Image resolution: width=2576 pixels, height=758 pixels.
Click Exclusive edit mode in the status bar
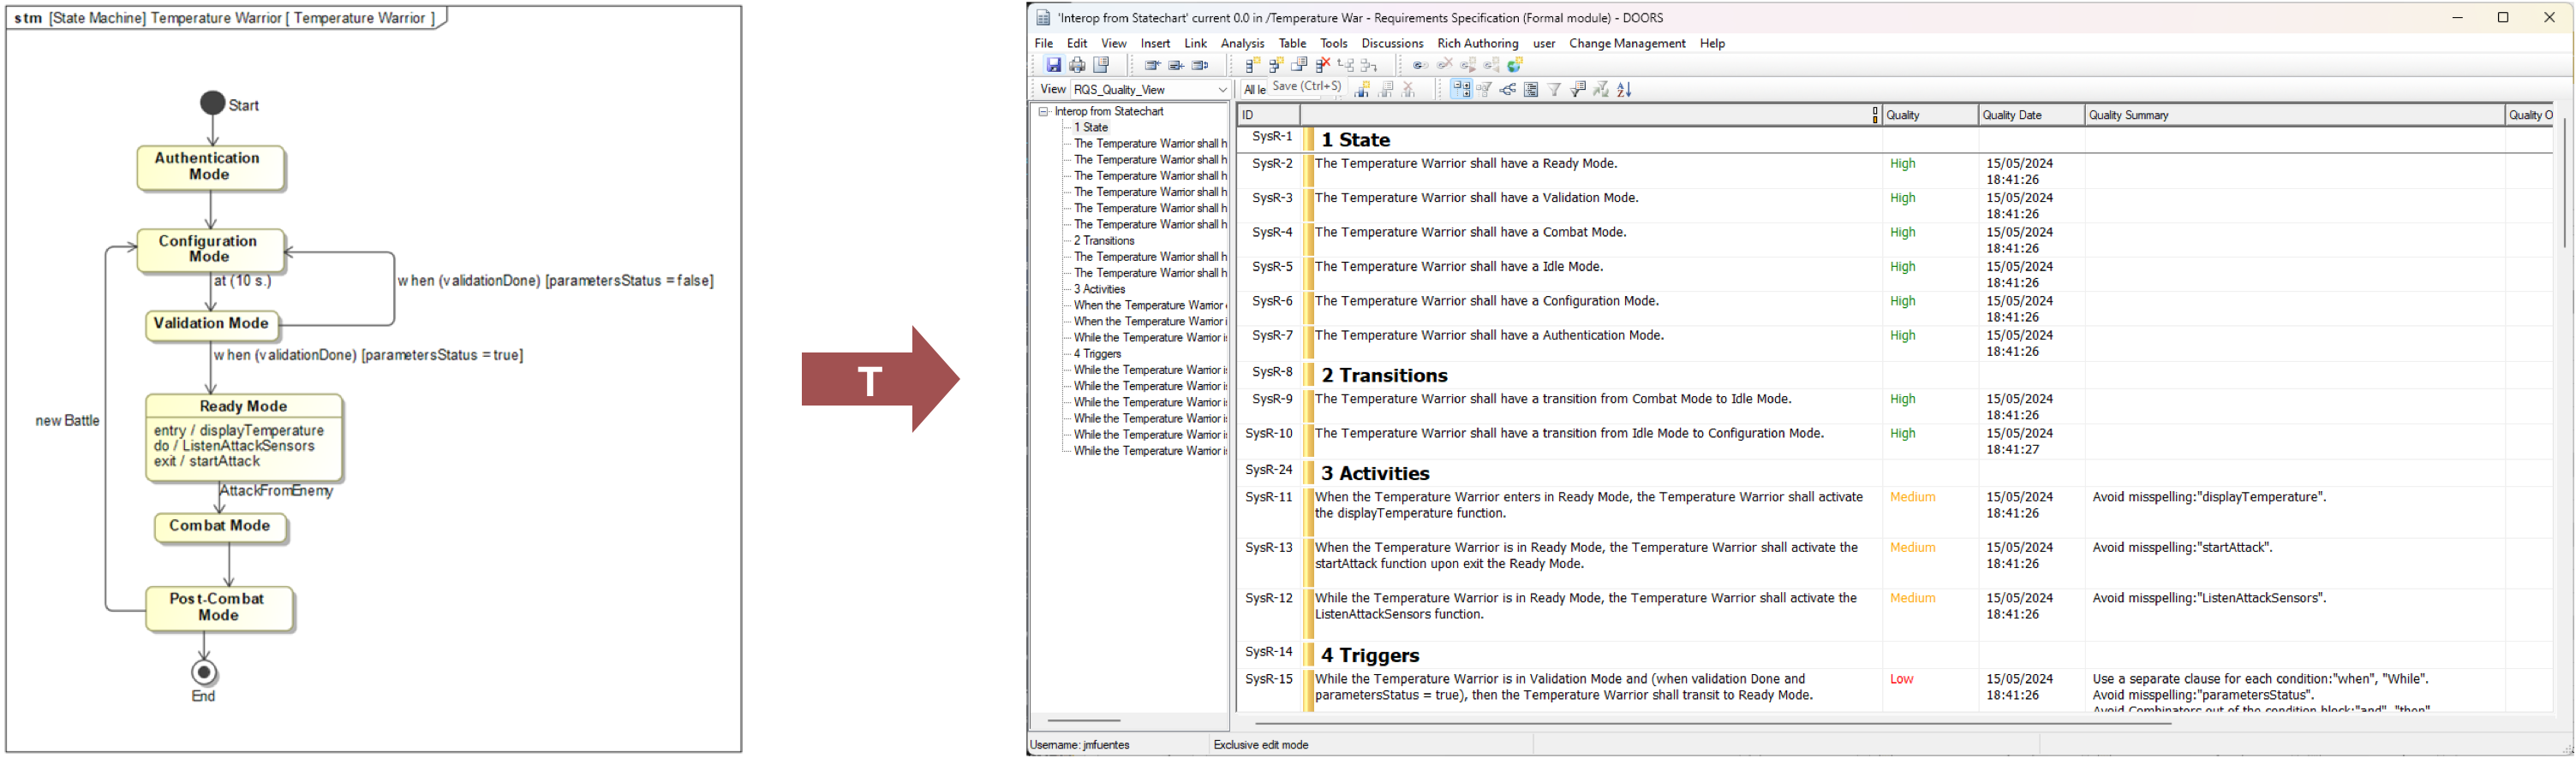(x=1261, y=746)
